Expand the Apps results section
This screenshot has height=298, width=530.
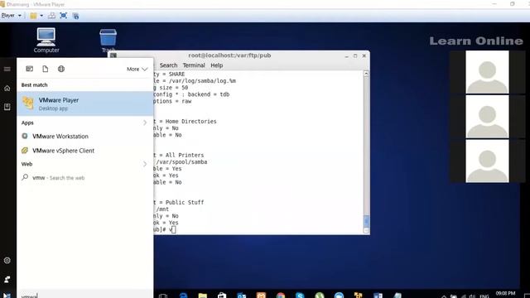pos(145,123)
